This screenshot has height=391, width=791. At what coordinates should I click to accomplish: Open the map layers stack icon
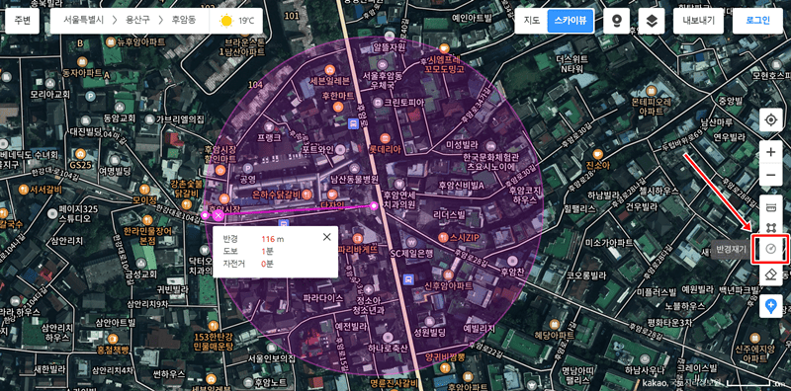click(x=652, y=21)
